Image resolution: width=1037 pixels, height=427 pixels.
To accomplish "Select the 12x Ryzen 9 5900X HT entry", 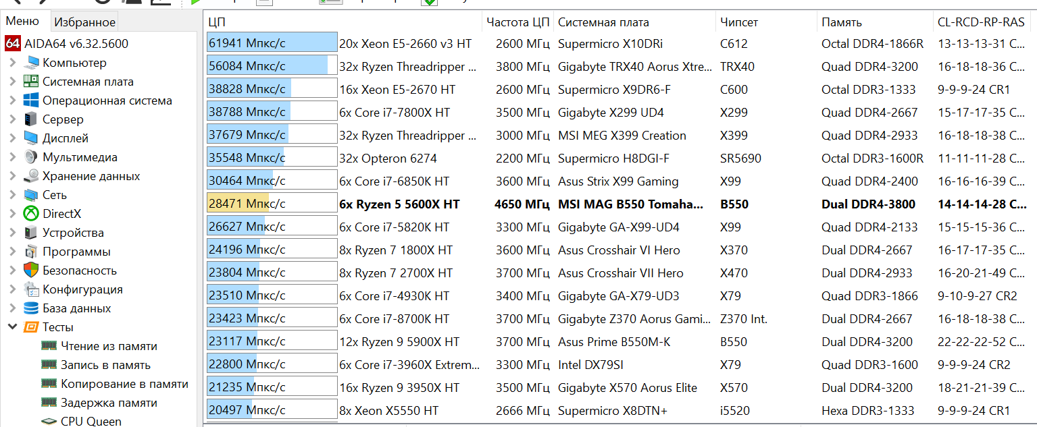I will tap(399, 342).
